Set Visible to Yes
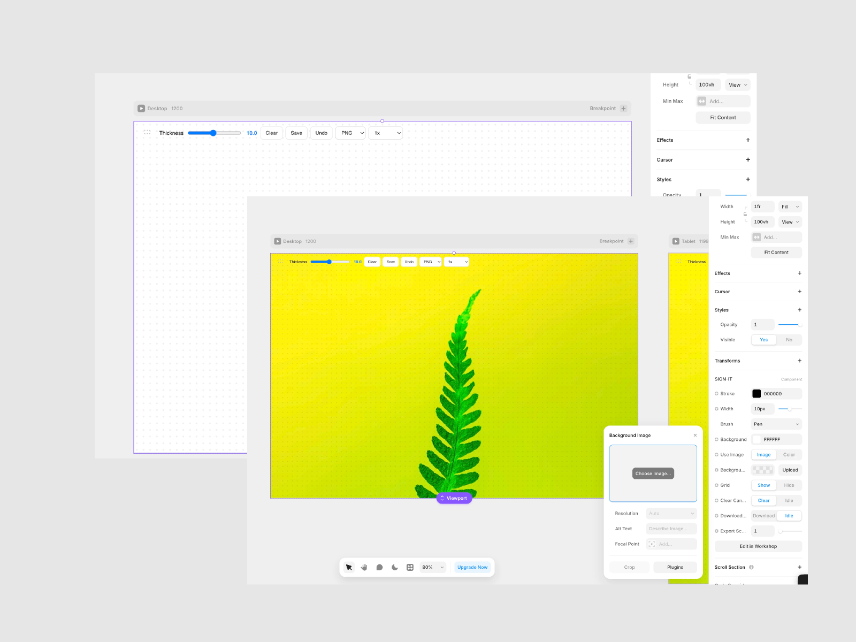Screen dimensions: 856x642 point(763,340)
